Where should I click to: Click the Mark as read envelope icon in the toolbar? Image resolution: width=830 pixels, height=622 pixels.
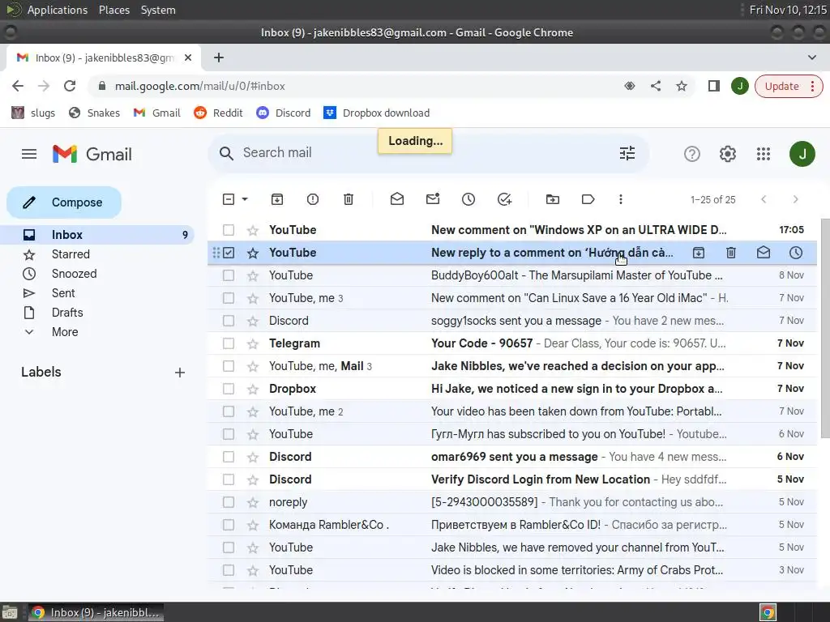(397, 199)
